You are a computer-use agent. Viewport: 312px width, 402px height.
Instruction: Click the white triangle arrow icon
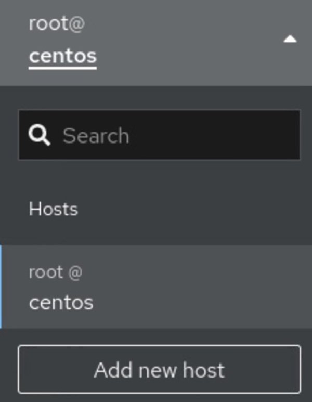(290, 40)
